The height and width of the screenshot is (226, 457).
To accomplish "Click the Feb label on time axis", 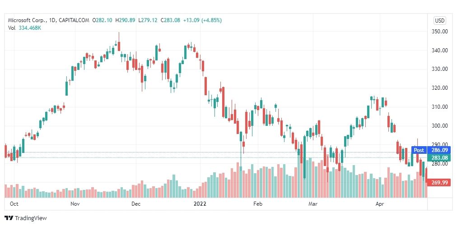I will point(258,204).
